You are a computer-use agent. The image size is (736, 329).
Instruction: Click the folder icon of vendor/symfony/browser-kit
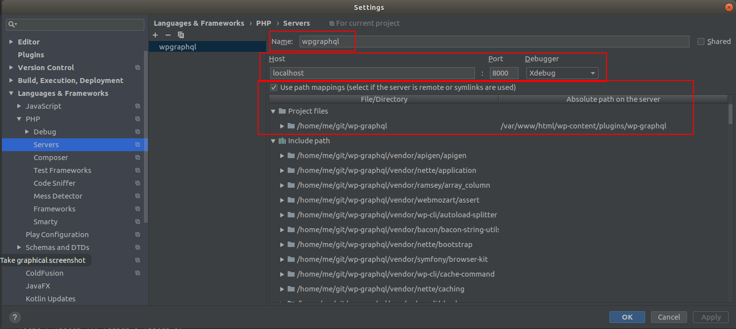[291, 259]
